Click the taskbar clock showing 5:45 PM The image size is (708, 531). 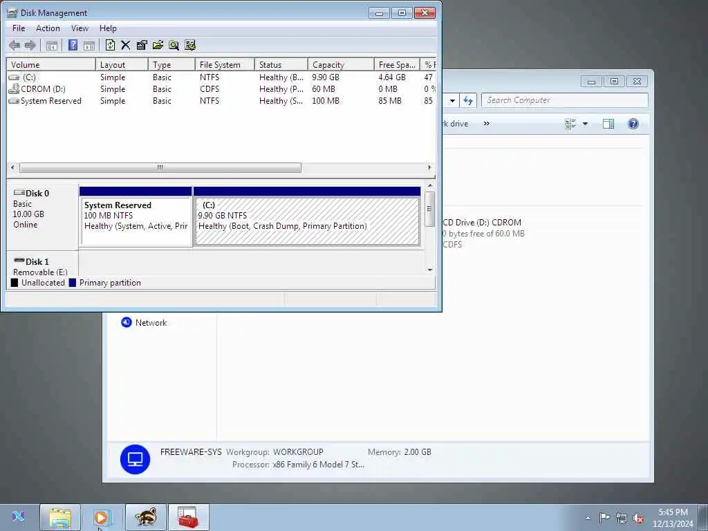(x=672, y=518)
